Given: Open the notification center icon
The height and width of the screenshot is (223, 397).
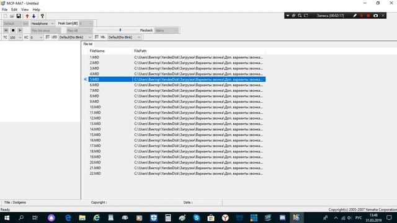Looking at the screenshot, I should [x=389, y=217].
